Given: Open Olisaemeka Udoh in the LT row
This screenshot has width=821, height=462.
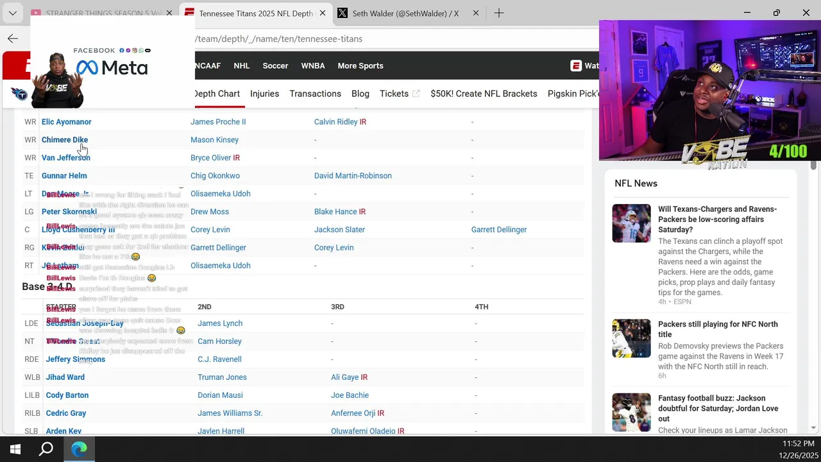Looking at the screenshot, I should [x=221, y=194].
